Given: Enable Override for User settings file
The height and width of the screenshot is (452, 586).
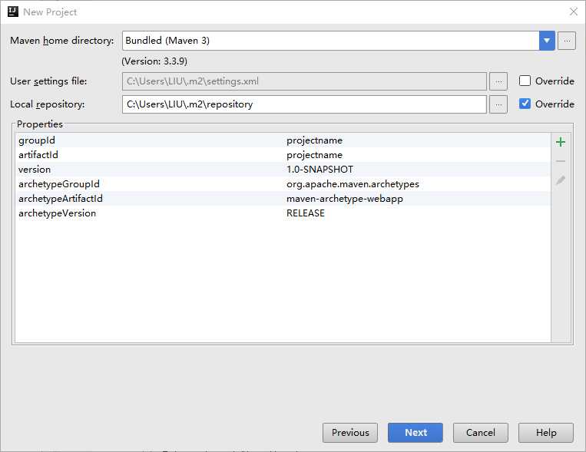Looking at the screenshot, I should click(x=525, y=81).
